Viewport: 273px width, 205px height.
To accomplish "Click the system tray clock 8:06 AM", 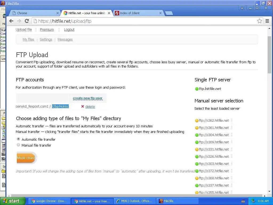I will click(x=263, y=201).
